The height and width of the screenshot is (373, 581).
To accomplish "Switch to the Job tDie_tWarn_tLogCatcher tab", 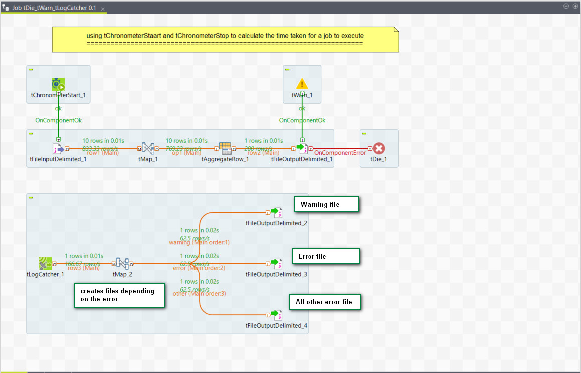I will point(54,9).
